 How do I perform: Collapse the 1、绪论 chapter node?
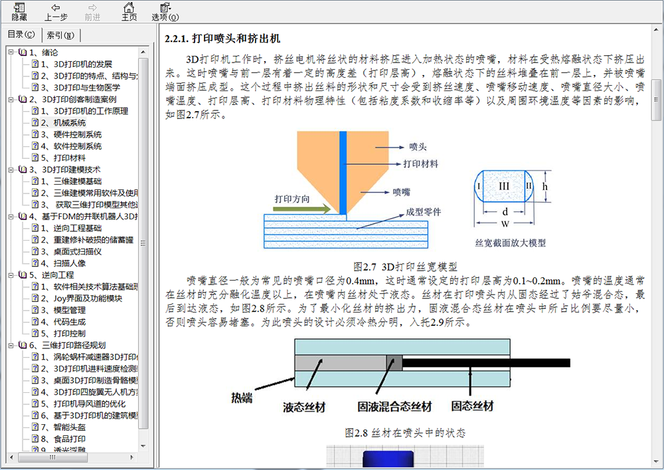pyautogui.click(x=11, y=53)
